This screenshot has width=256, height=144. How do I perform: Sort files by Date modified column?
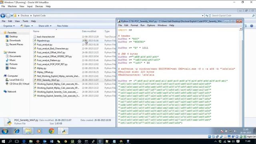click(x=89, y=31)
